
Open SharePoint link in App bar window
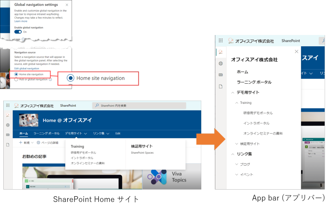click(291, 41)
